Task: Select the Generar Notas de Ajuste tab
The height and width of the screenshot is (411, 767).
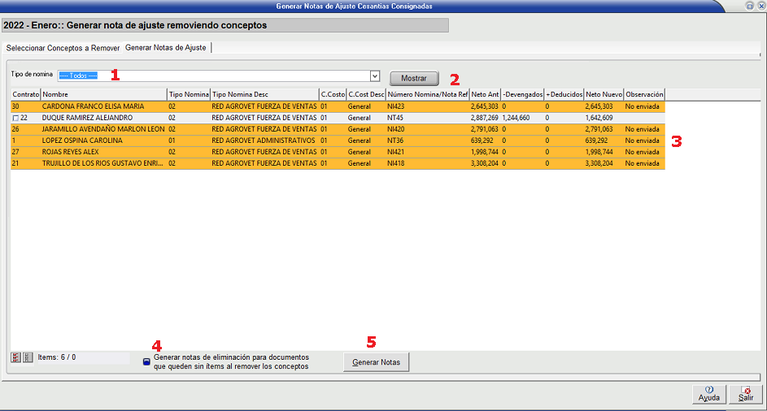Action: click(x=166, y=48)
